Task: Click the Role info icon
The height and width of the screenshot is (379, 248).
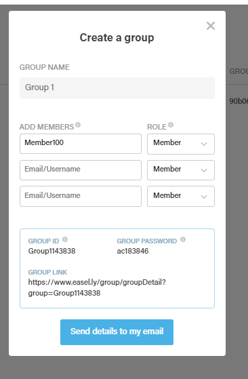Action: point(171,125)
